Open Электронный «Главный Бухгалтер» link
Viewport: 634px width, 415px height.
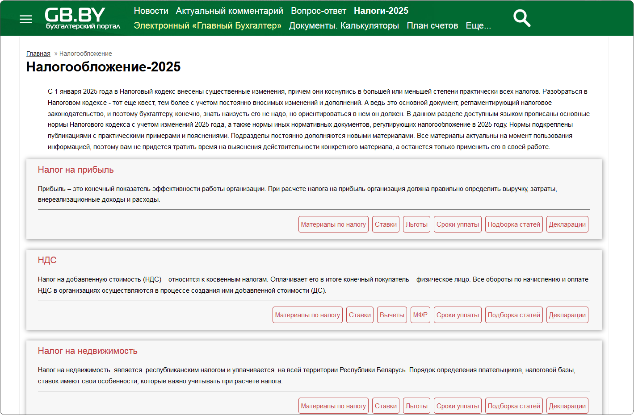[x=207, y=25]
